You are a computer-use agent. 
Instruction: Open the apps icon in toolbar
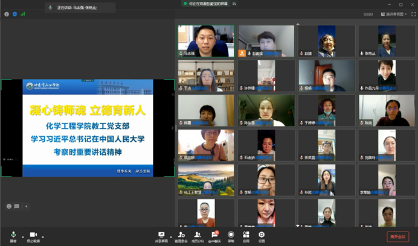pyautogui.click(x=246, y=235)
